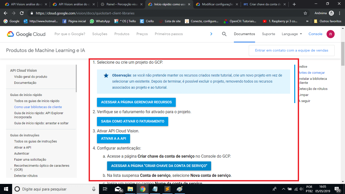The image size is (345, 194).
Task: Open the WhatsApp bookmark
Action: coord(100,21)
